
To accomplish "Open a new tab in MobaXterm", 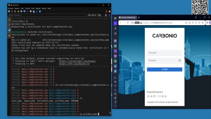I will click(x=100, y=15).
